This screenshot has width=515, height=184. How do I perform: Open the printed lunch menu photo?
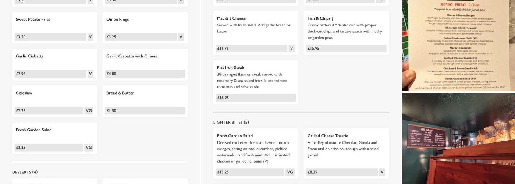458,45
